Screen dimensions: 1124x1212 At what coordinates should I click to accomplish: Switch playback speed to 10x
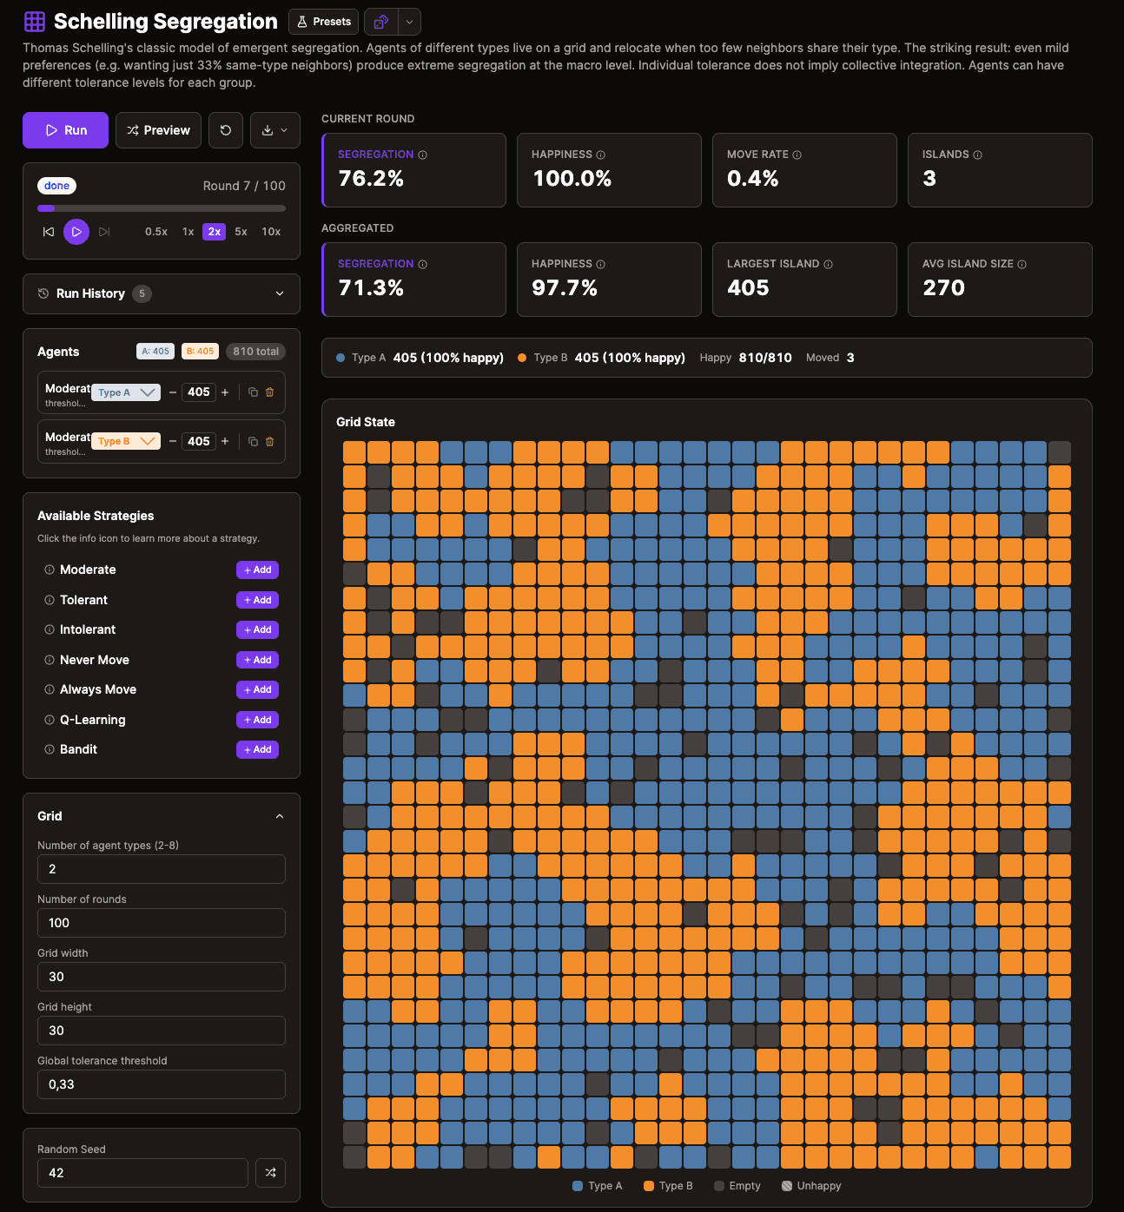[x=270, y=232]
